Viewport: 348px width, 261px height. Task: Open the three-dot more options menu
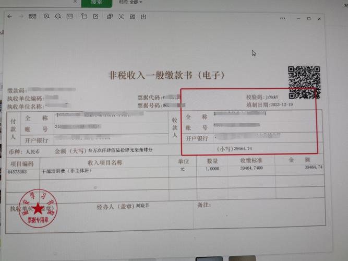pyautogui.click(x=283, y=18)
